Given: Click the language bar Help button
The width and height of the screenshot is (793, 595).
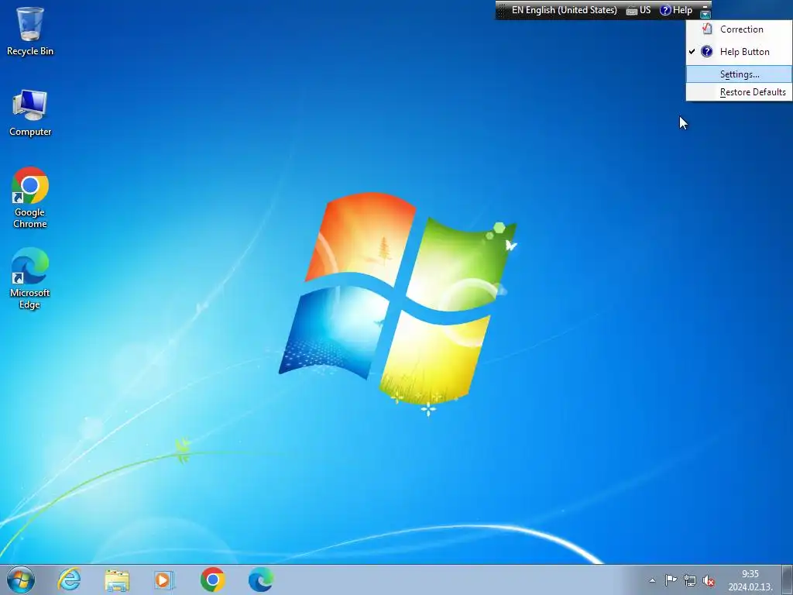Looking at the screenshot, I should pos(676,10).
